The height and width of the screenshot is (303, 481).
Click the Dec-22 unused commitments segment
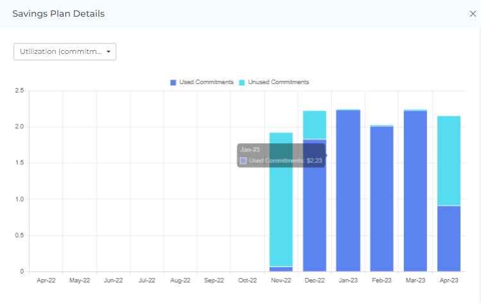click(315, 125)
